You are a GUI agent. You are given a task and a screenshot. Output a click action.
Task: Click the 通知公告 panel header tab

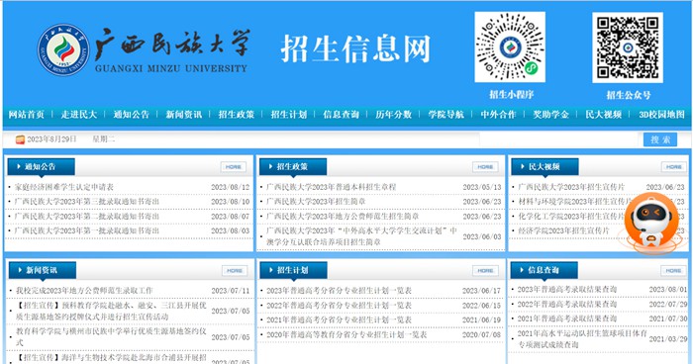pyautogui.click(x=41, y=167)
